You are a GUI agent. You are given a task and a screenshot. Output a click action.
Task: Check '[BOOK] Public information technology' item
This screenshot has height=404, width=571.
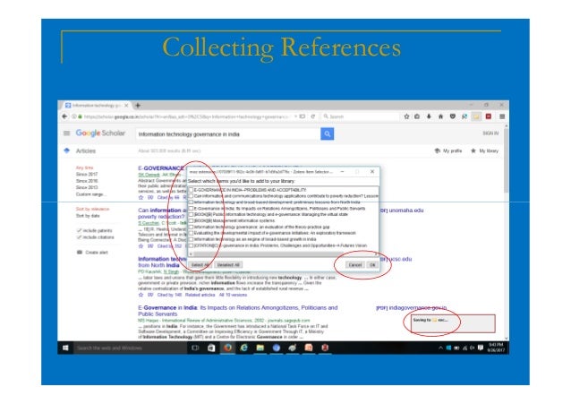pos(191,214)
